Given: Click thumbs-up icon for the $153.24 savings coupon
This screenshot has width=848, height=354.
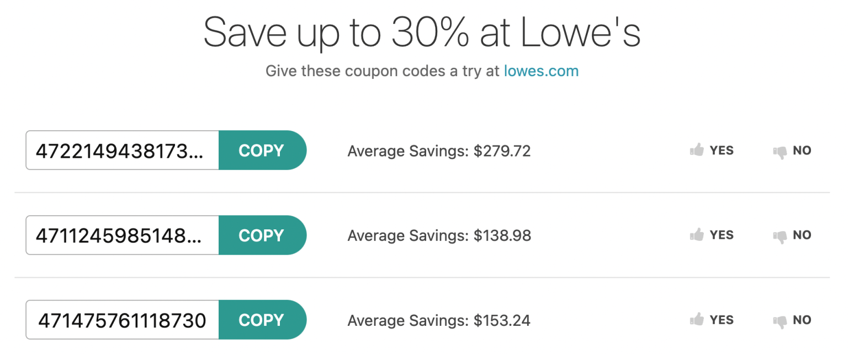Looking at the screenshot, I should (x=697, y=320).
